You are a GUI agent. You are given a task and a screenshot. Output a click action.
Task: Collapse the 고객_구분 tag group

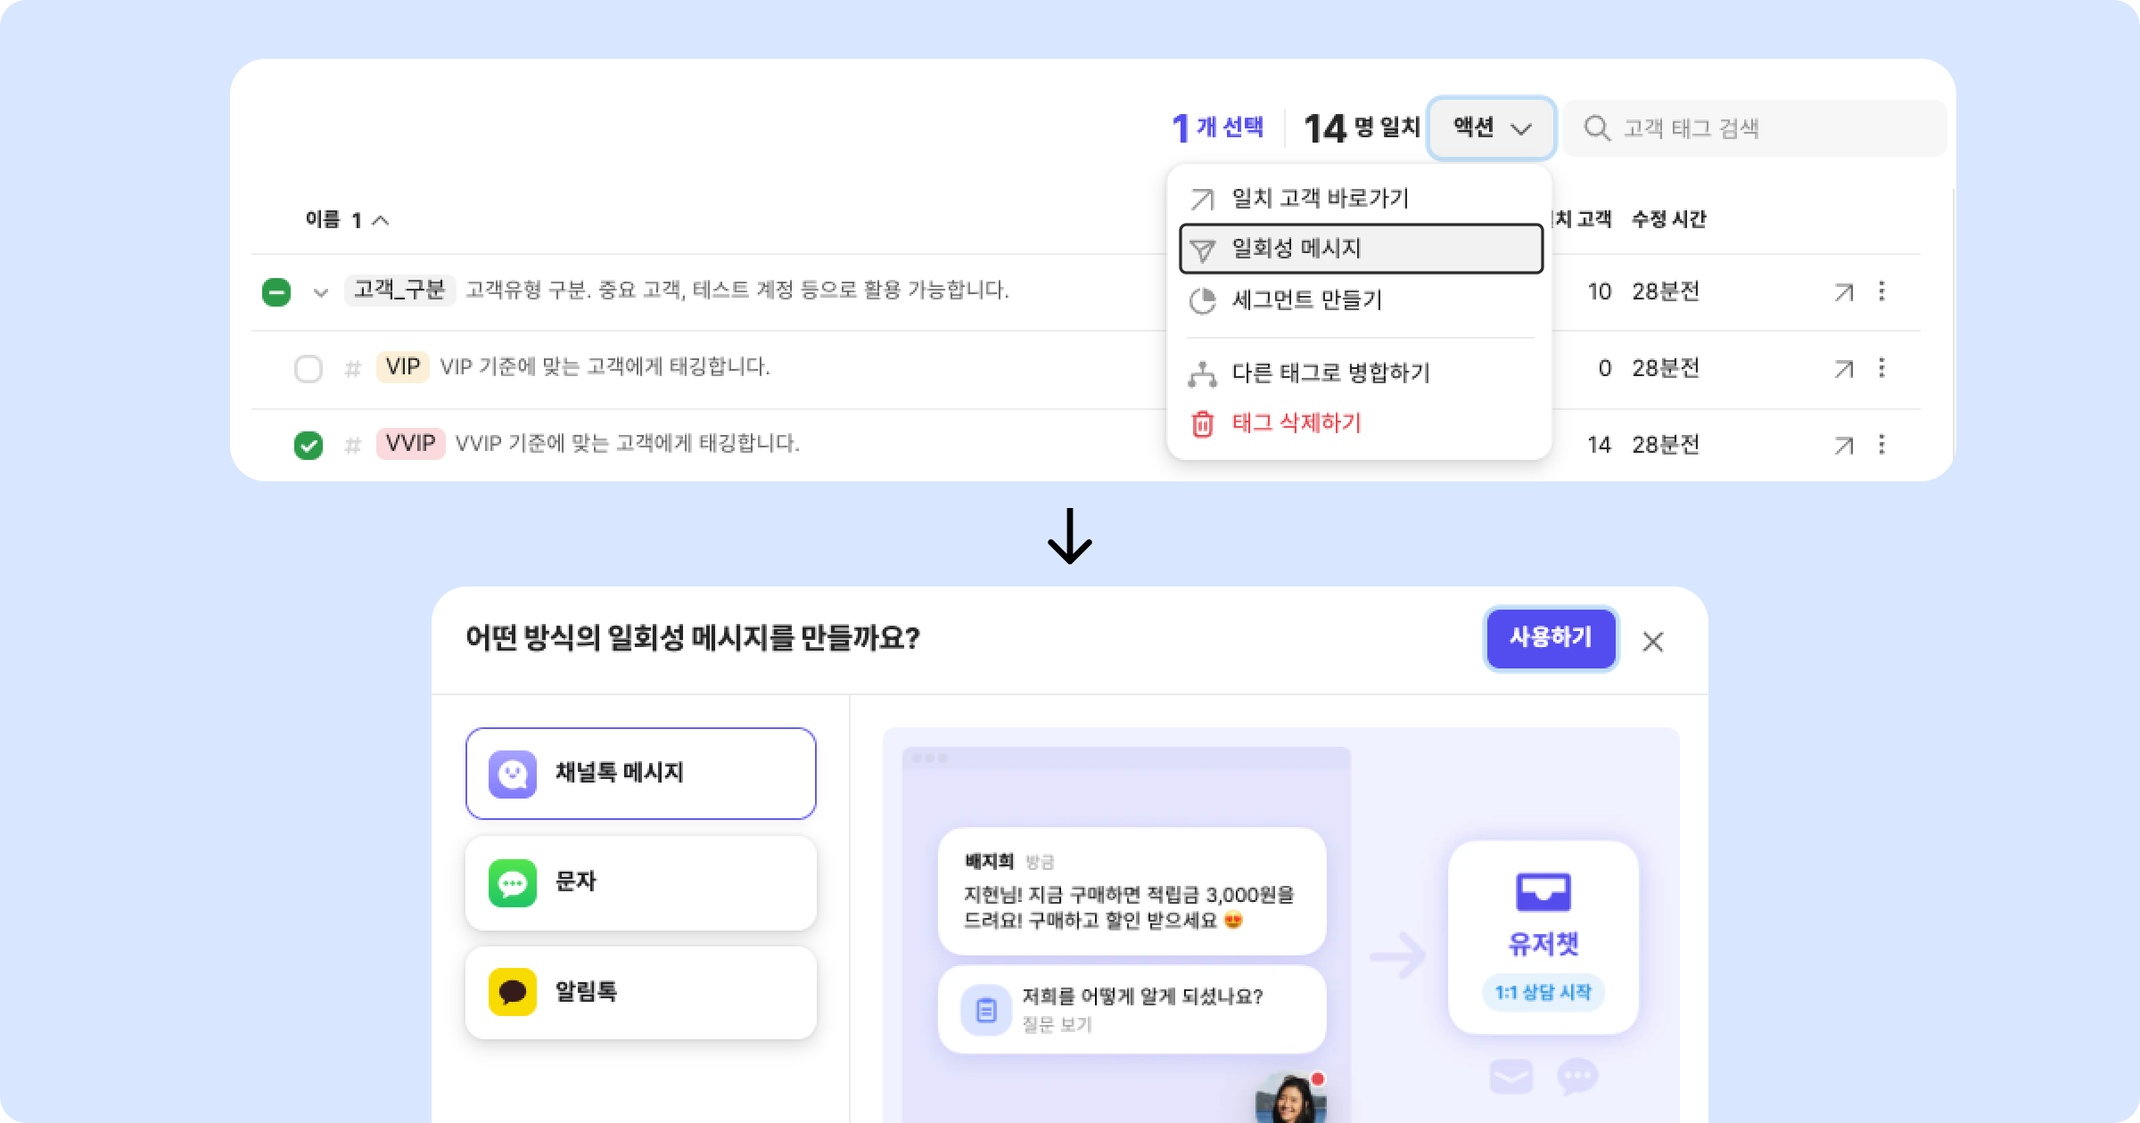click(x=321, y=292)
